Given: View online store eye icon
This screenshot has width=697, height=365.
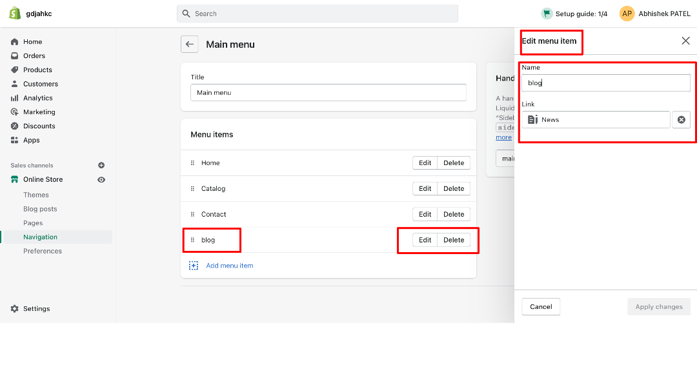Looking at the screenshot, I should point(101,180).
